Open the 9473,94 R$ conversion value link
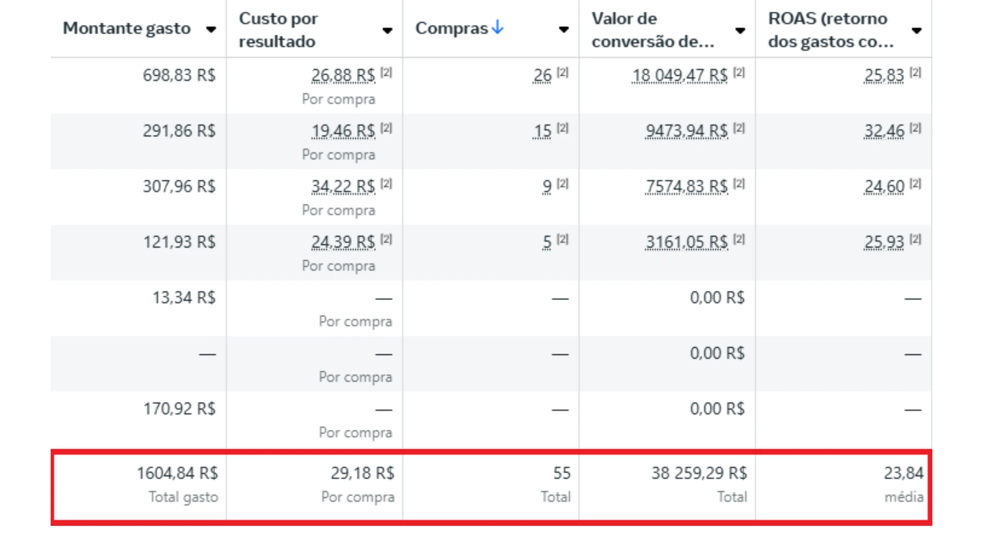The image size is (983, 553). click(x=687, y=131)
